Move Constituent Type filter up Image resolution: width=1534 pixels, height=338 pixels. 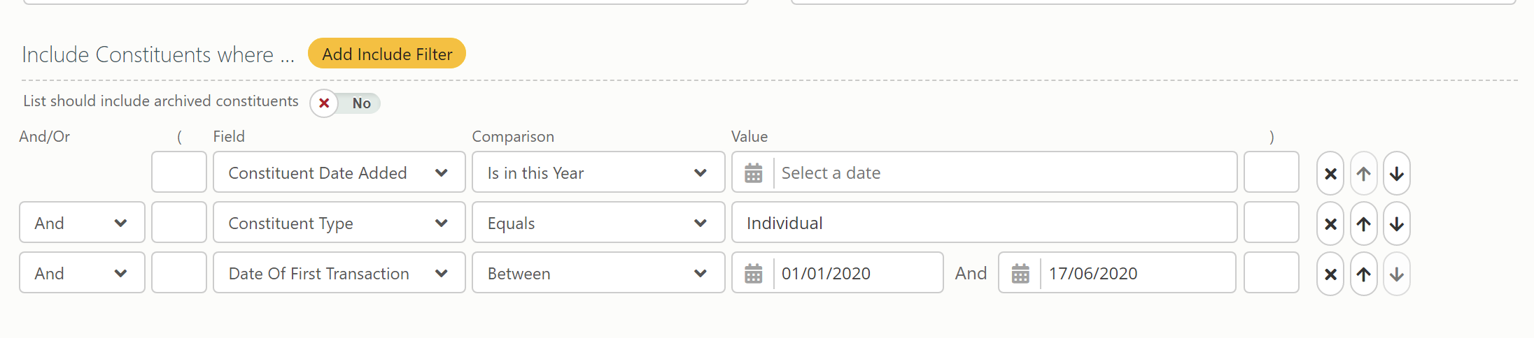click(x=1363, y=223)
